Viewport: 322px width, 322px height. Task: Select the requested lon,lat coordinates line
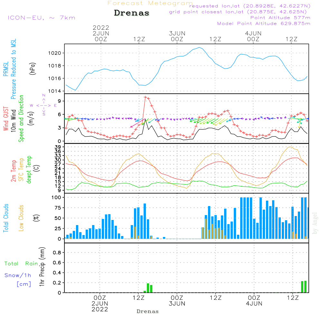pyautogui.click(x=250, y=6)
